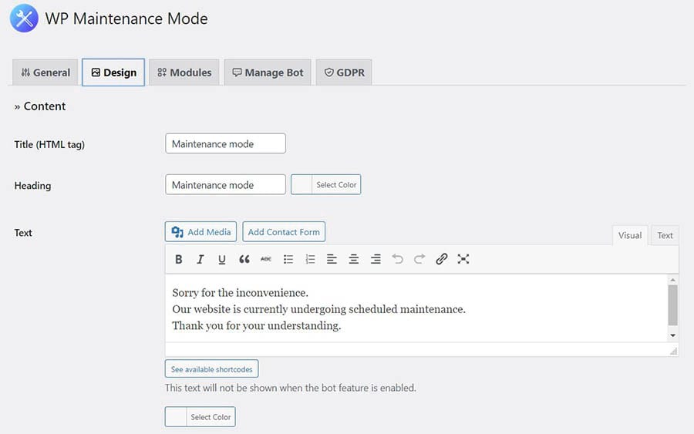Toggle underline formatting
The height and width of the screenshot is (434, 694).
point(222,260)
